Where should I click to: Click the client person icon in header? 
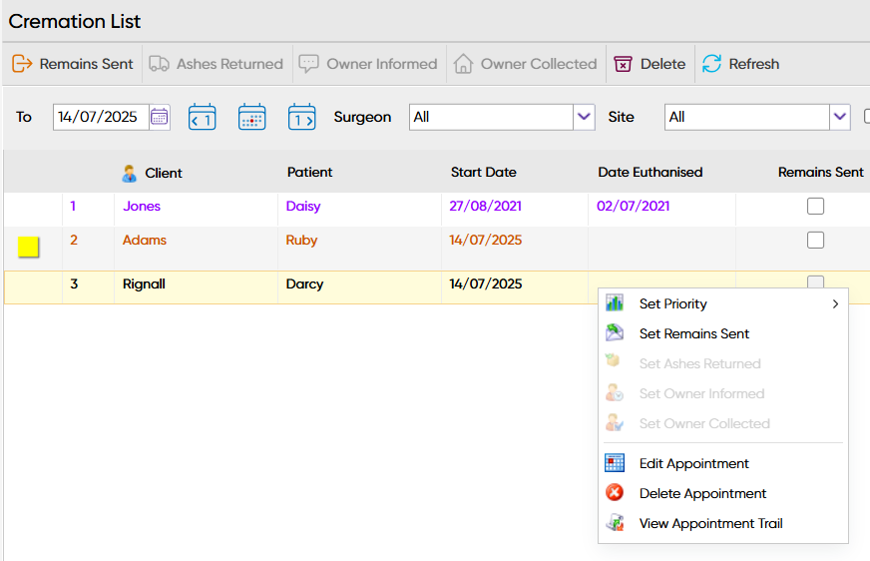point(130,173)
